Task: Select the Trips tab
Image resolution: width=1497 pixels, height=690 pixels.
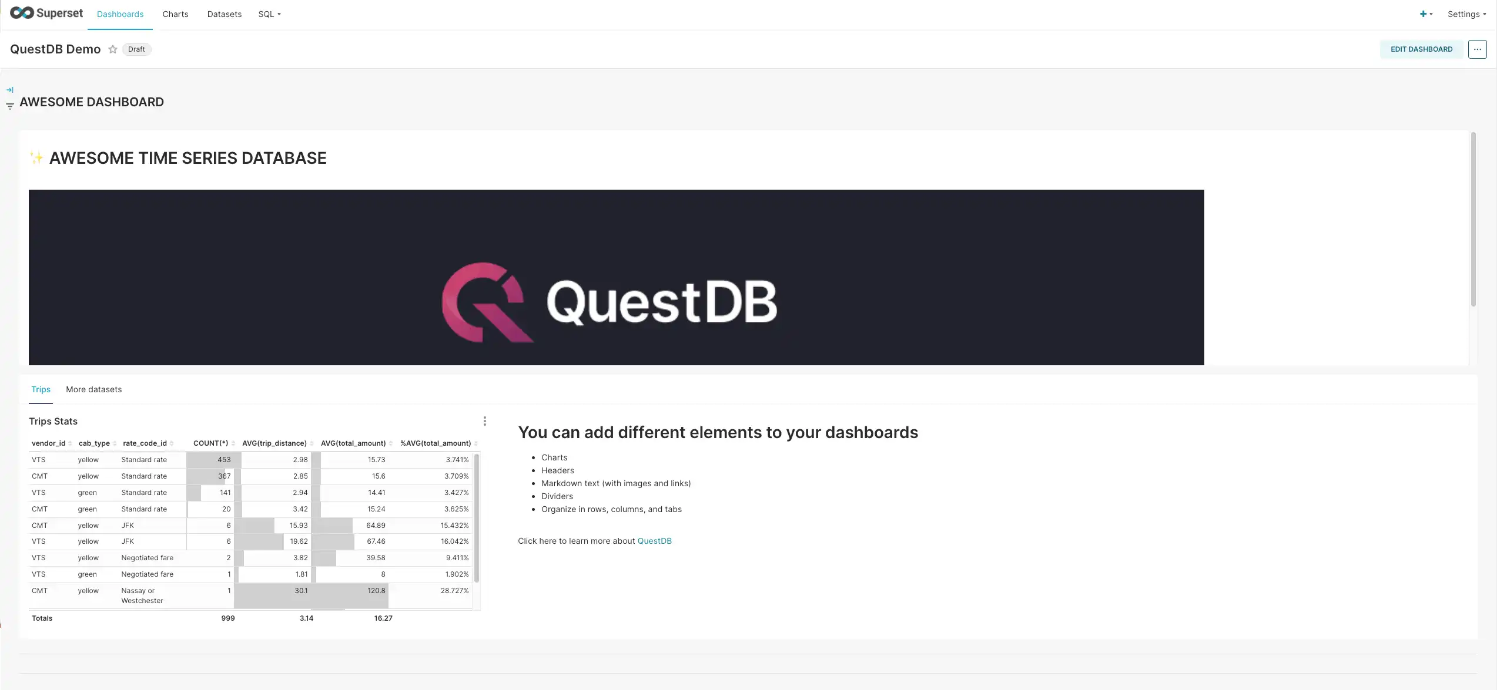Action: [x=40, y=389]
